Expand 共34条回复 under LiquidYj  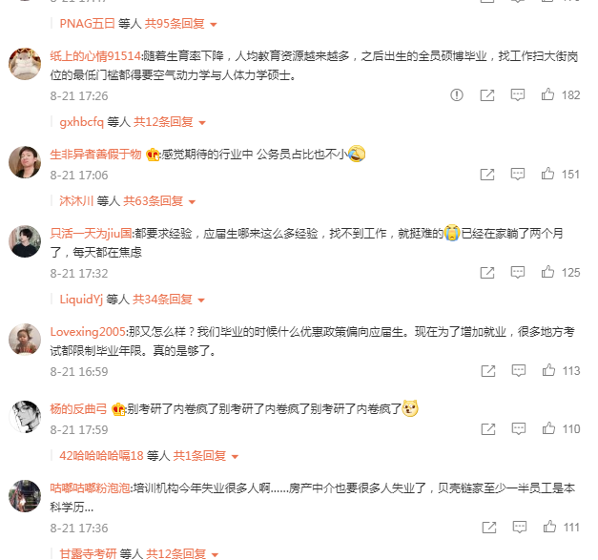click(x=168, y=300)
